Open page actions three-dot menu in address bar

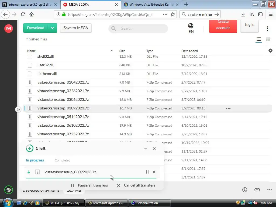pos(165,15)
